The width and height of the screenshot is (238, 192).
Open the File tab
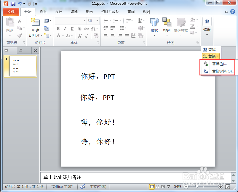11,12
